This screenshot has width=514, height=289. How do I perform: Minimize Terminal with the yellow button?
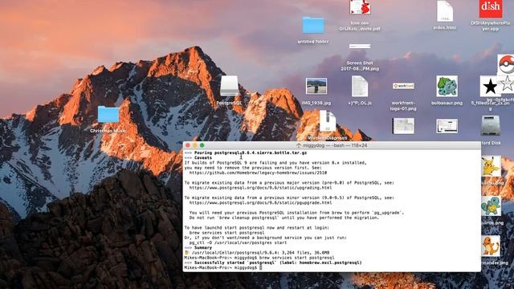pyautogui.click(x=195, y=145)
